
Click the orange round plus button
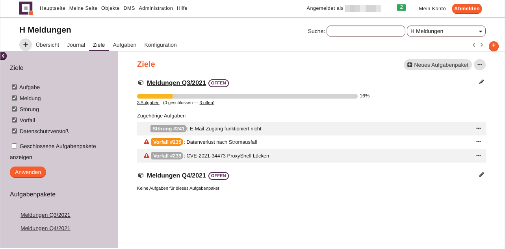tap(494, 46)
